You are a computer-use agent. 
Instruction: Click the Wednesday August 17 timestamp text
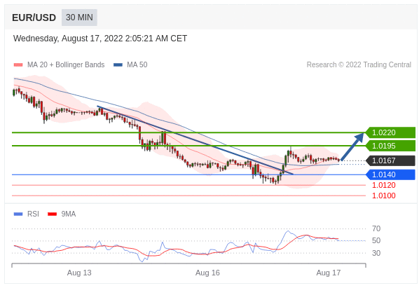(x=100, y=39)
